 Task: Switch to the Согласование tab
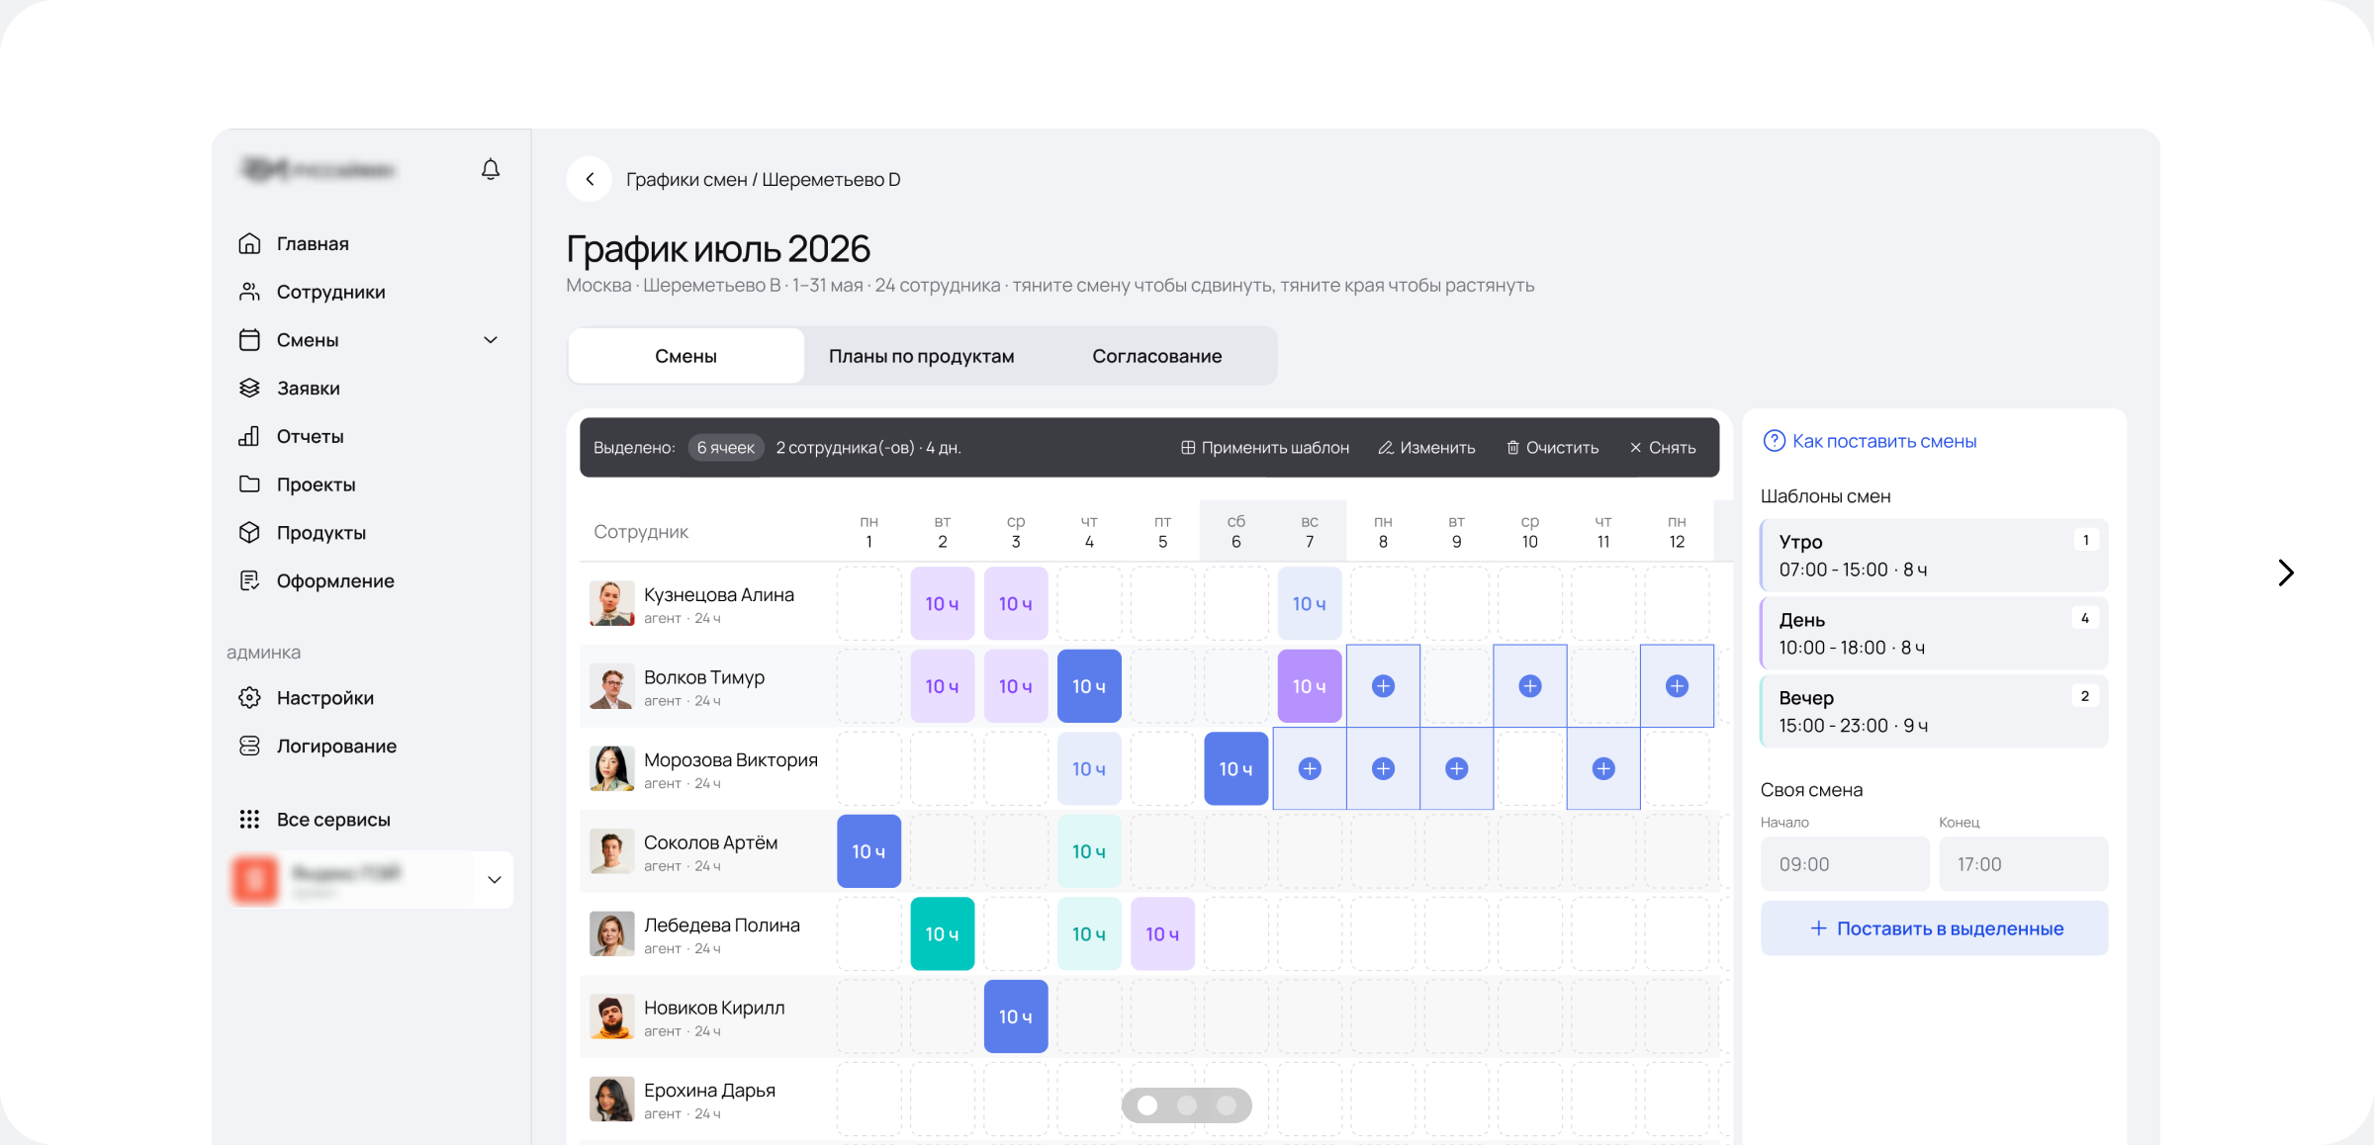pos(1157,356)
